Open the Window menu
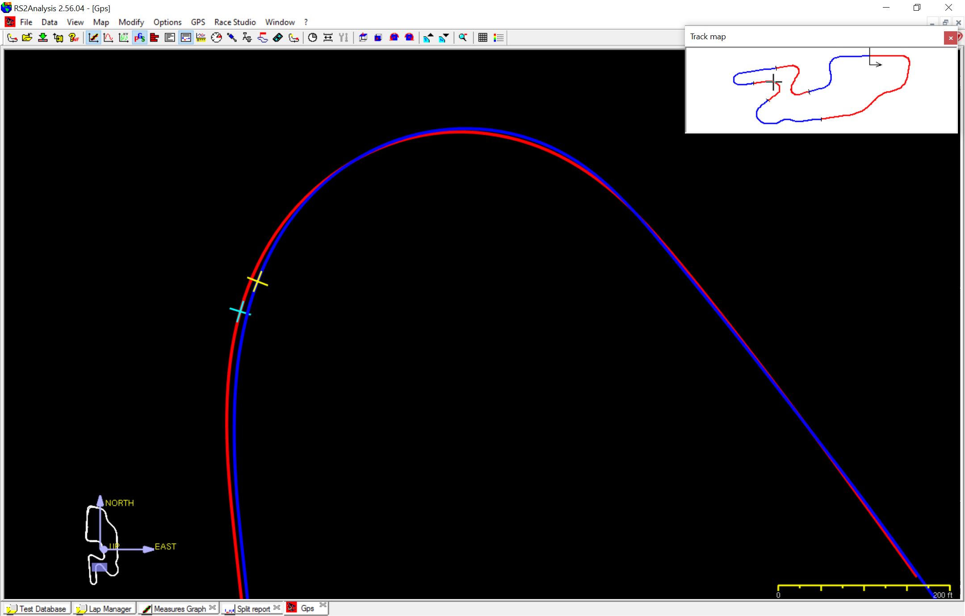This screenshot has width=965, height=616. [x=280, y=22]
